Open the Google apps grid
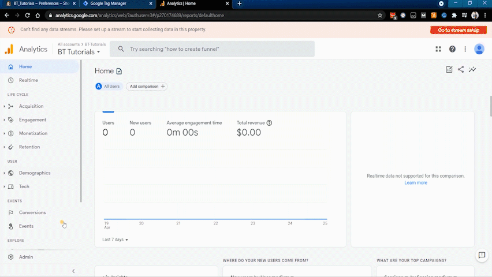 [438, 49]
